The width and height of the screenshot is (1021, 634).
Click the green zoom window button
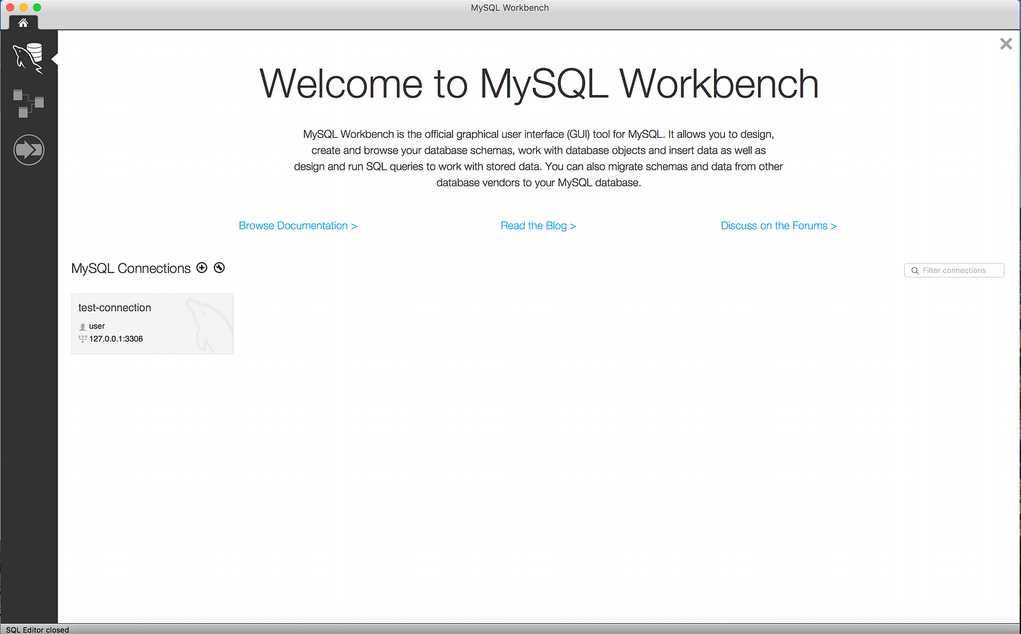[37, 8]
